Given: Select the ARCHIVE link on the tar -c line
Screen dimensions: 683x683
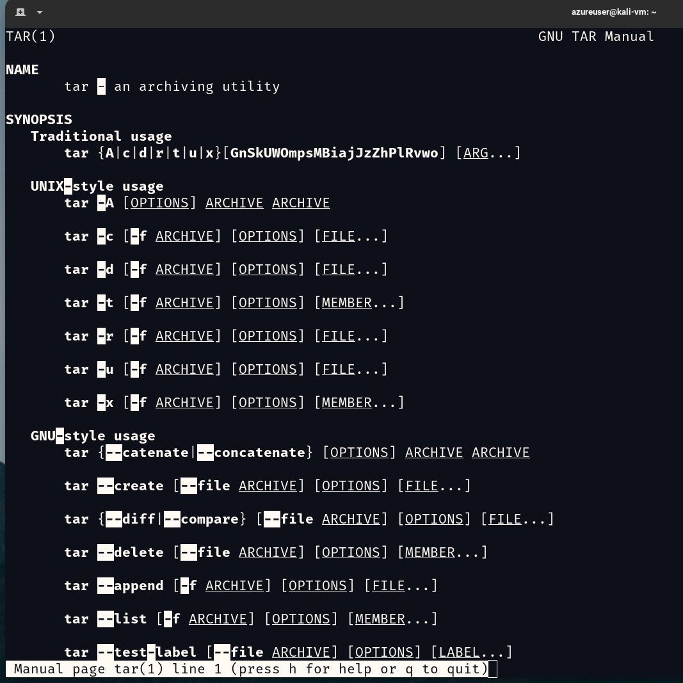Looking at the screenshot, I should 184,236.
